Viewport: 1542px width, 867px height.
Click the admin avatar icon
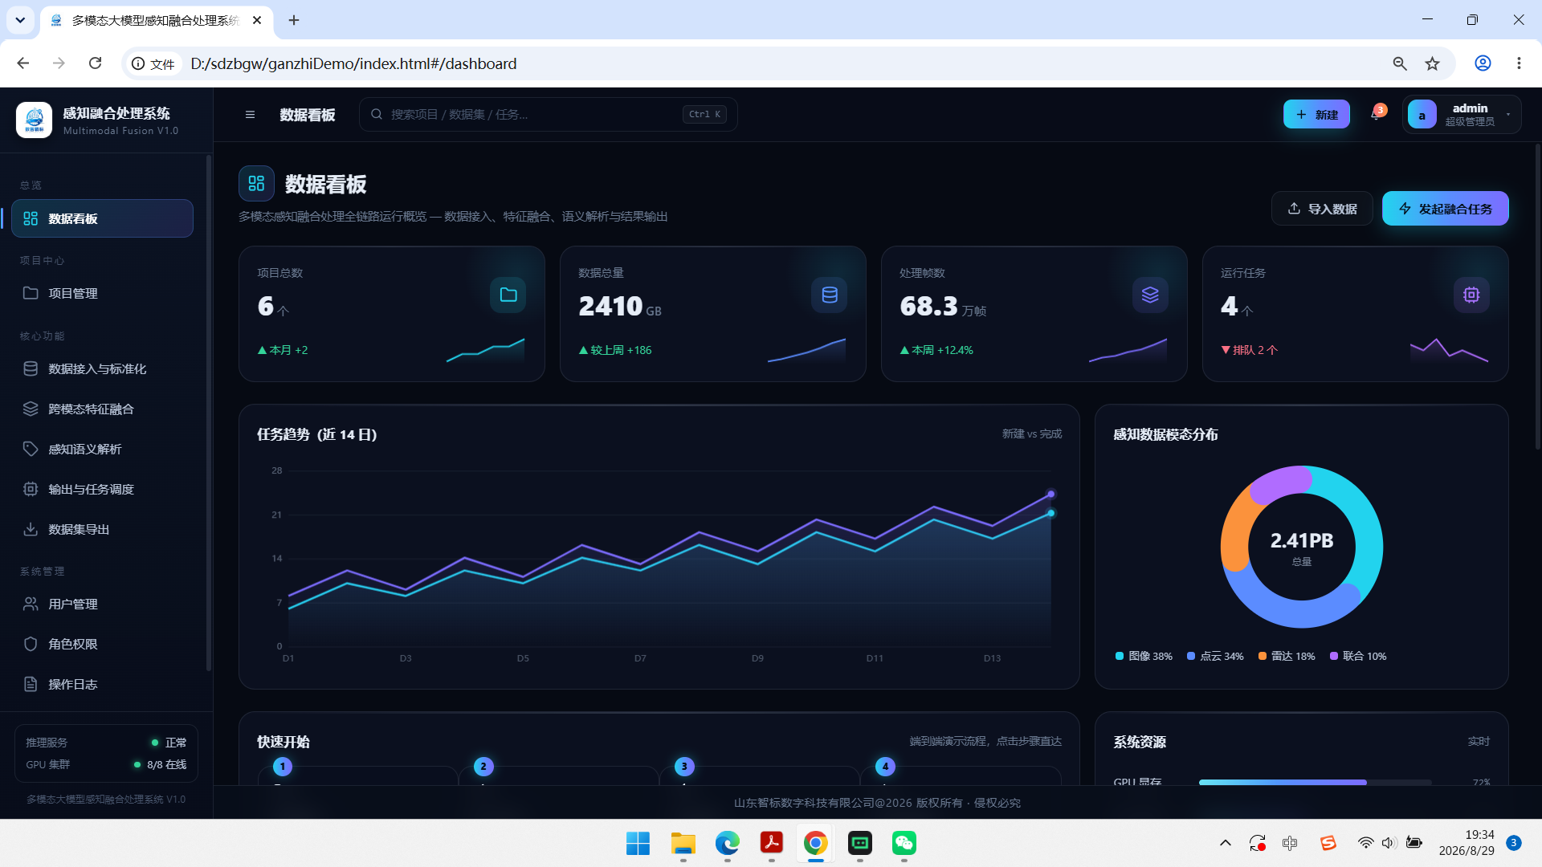(1422, 115)
